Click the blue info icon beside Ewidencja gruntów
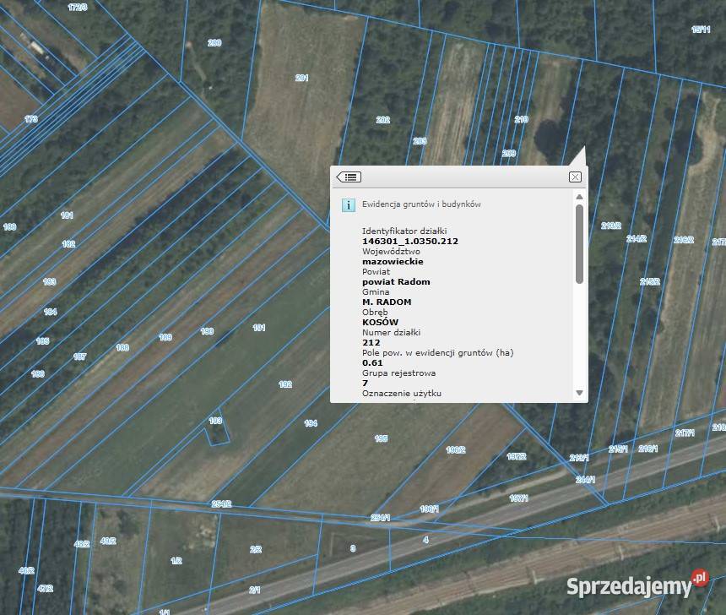Screen dimensions: 726x615 pos(348,204)
